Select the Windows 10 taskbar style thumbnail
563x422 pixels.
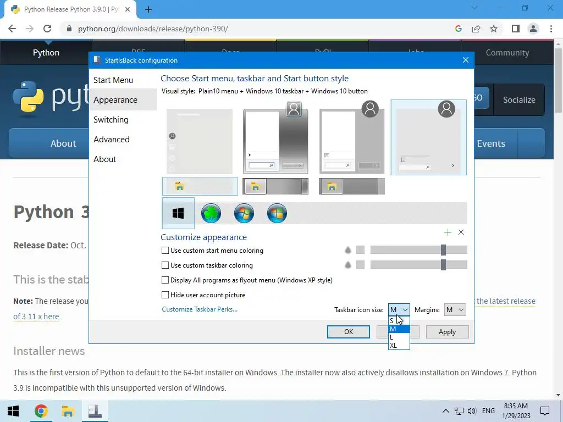[200, 186]
